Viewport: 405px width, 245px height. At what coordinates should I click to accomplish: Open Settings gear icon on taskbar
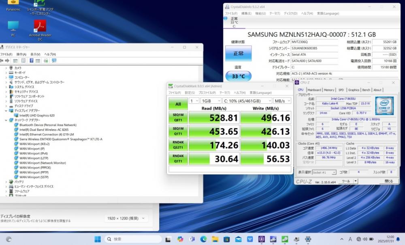pos(308,239)
